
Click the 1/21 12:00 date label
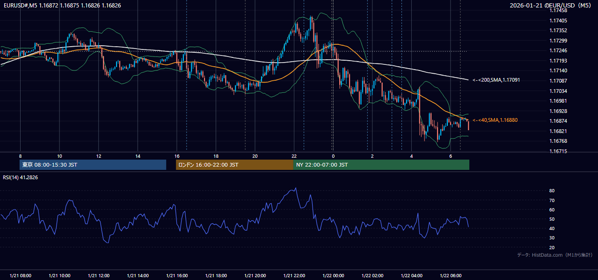click(99, 276)
